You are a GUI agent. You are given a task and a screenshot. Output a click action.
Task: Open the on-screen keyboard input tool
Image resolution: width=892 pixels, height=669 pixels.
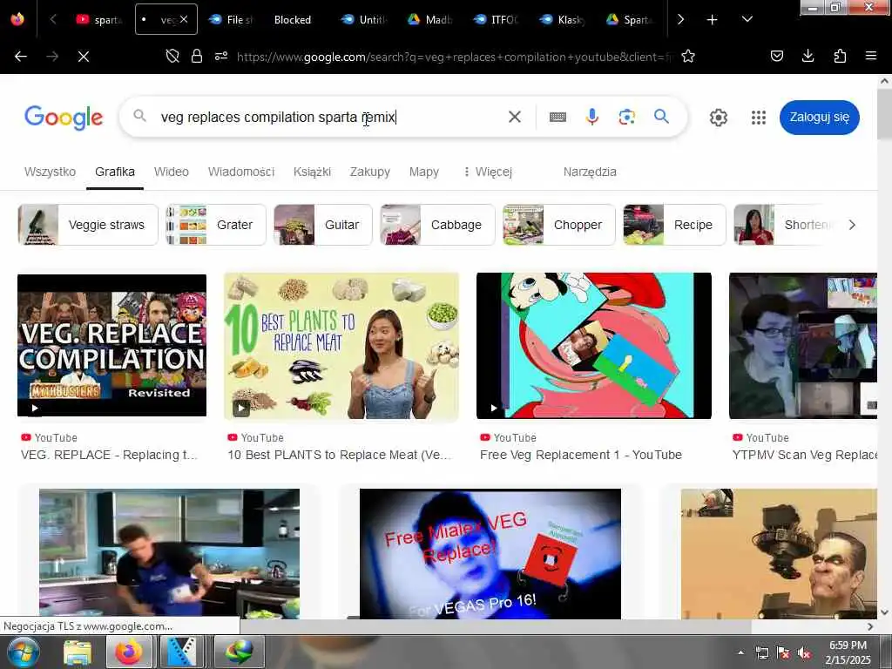557,117
